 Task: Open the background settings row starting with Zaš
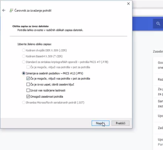click(158, 128)
